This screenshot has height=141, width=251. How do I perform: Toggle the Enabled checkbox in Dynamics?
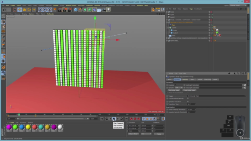point(175,85)
